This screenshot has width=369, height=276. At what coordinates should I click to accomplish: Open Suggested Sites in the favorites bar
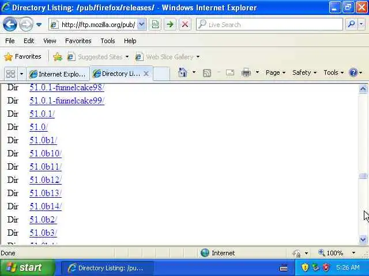pyautogui.click(x=98, y=57)
